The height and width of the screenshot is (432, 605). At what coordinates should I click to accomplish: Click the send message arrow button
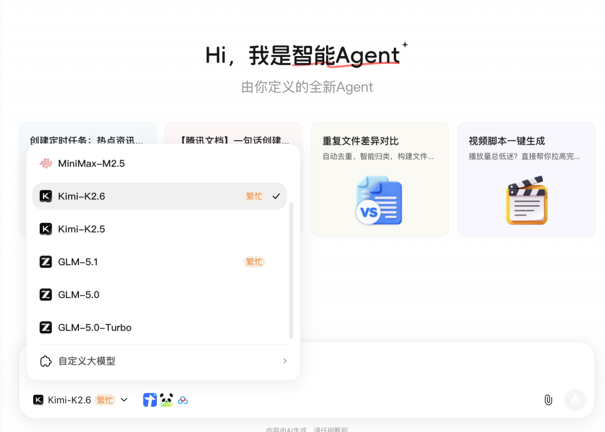coord(576,400)
